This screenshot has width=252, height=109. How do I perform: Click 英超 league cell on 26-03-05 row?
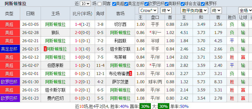click(10, 25)
